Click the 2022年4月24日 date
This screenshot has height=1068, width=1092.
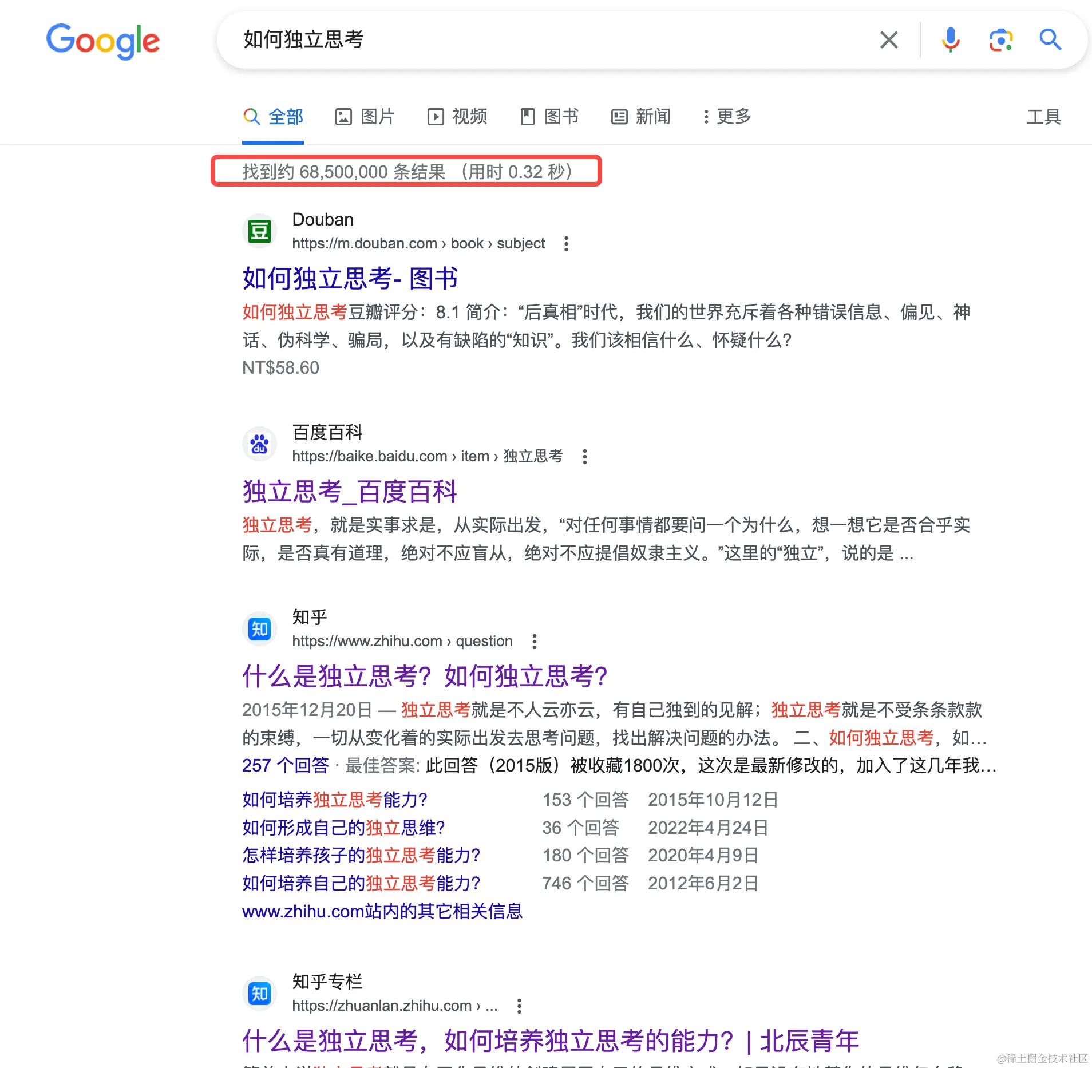pos(708,828)
